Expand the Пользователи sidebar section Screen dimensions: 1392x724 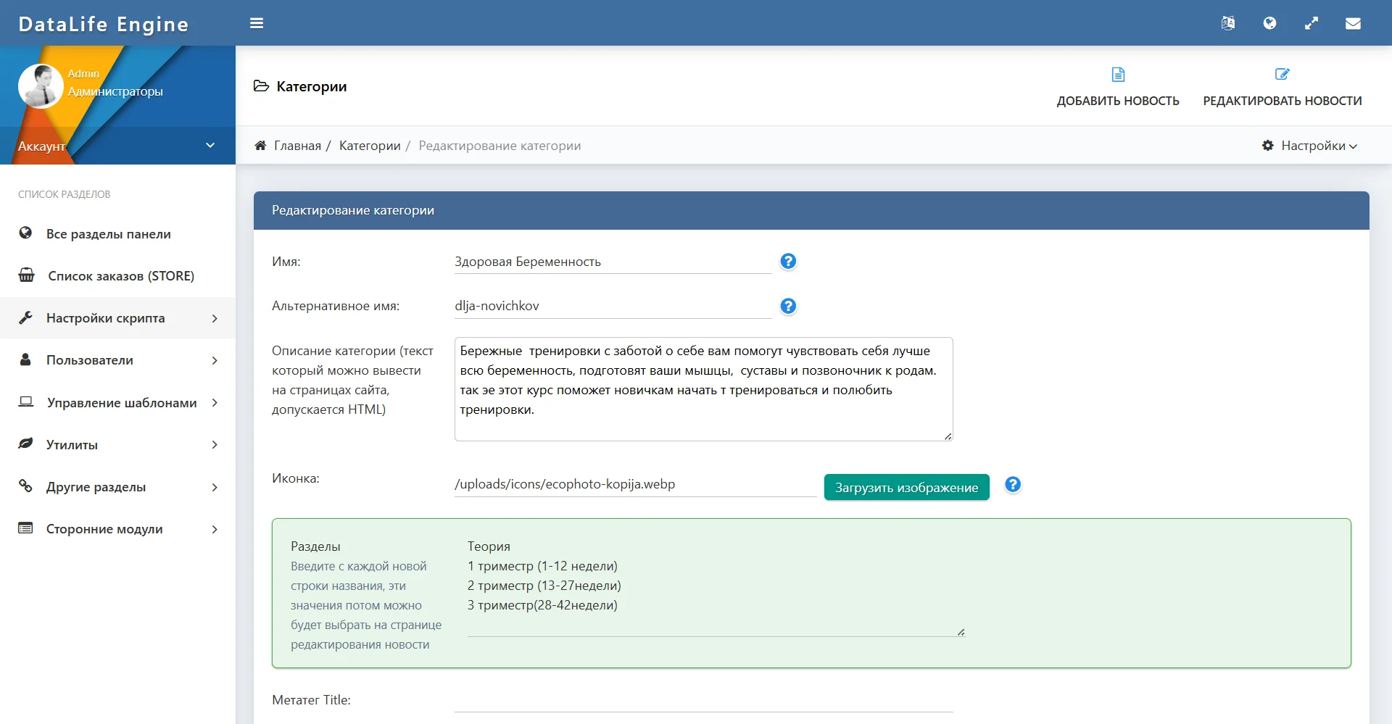(117, 360)
